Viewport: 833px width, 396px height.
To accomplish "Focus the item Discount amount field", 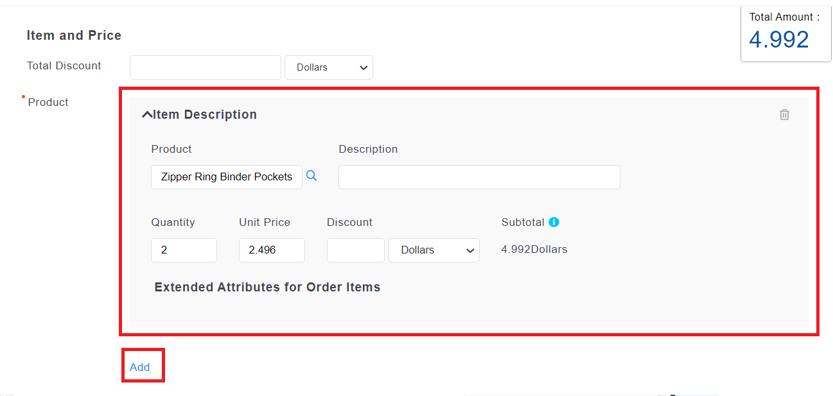I will click(355, 250).
